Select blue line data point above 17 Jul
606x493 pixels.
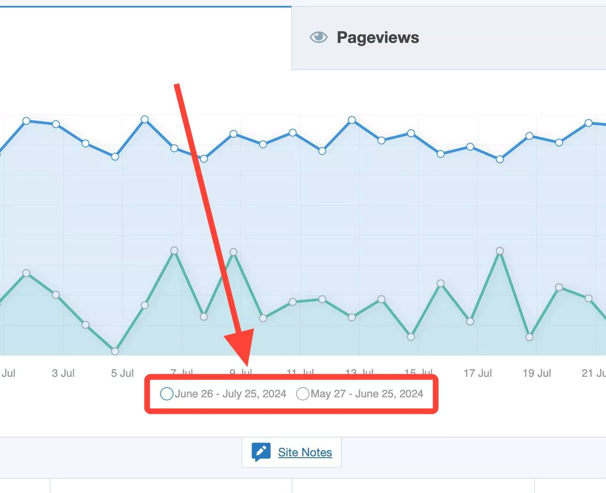[470, 147]
